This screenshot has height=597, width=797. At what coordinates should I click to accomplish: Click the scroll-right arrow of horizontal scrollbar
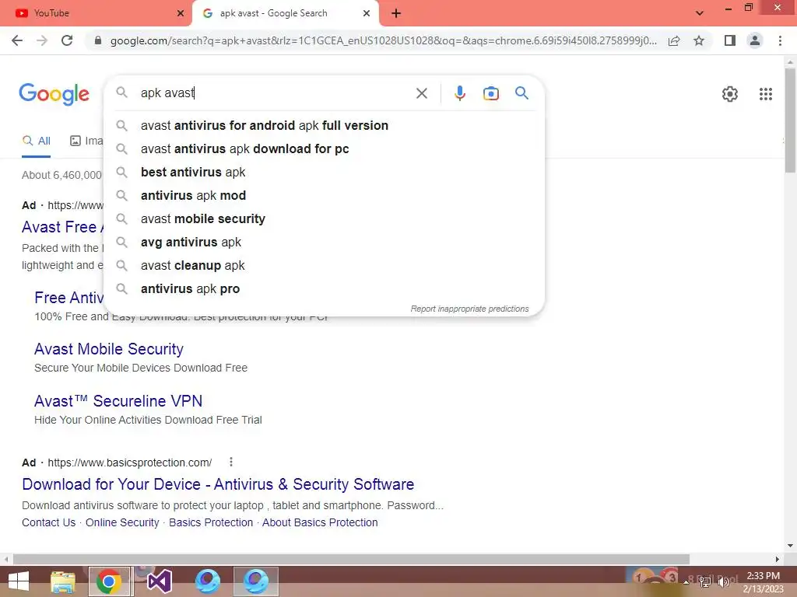778,559
